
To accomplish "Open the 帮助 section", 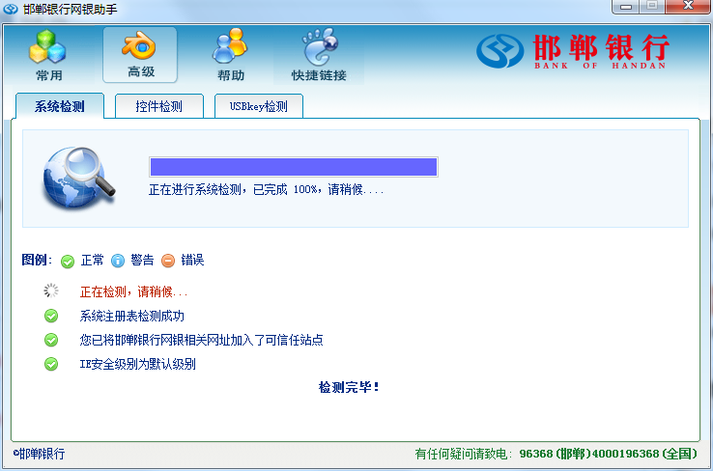I will [231, 56].
